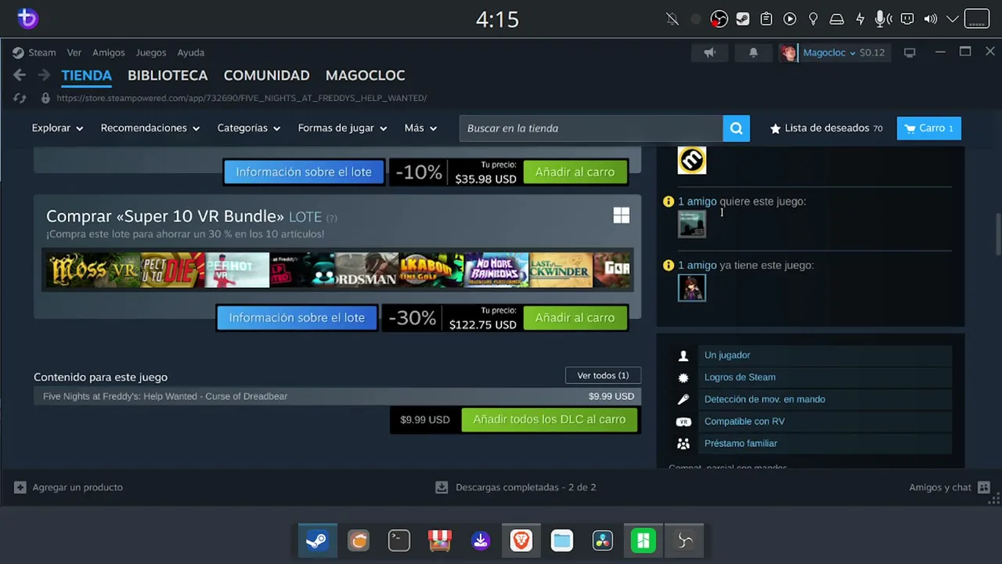Expand the Categorías dropdown

[249, 128]
